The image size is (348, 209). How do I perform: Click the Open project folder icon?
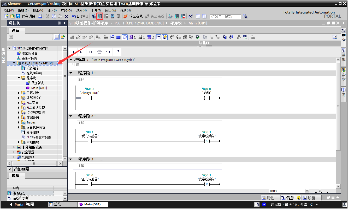[12, 16]
